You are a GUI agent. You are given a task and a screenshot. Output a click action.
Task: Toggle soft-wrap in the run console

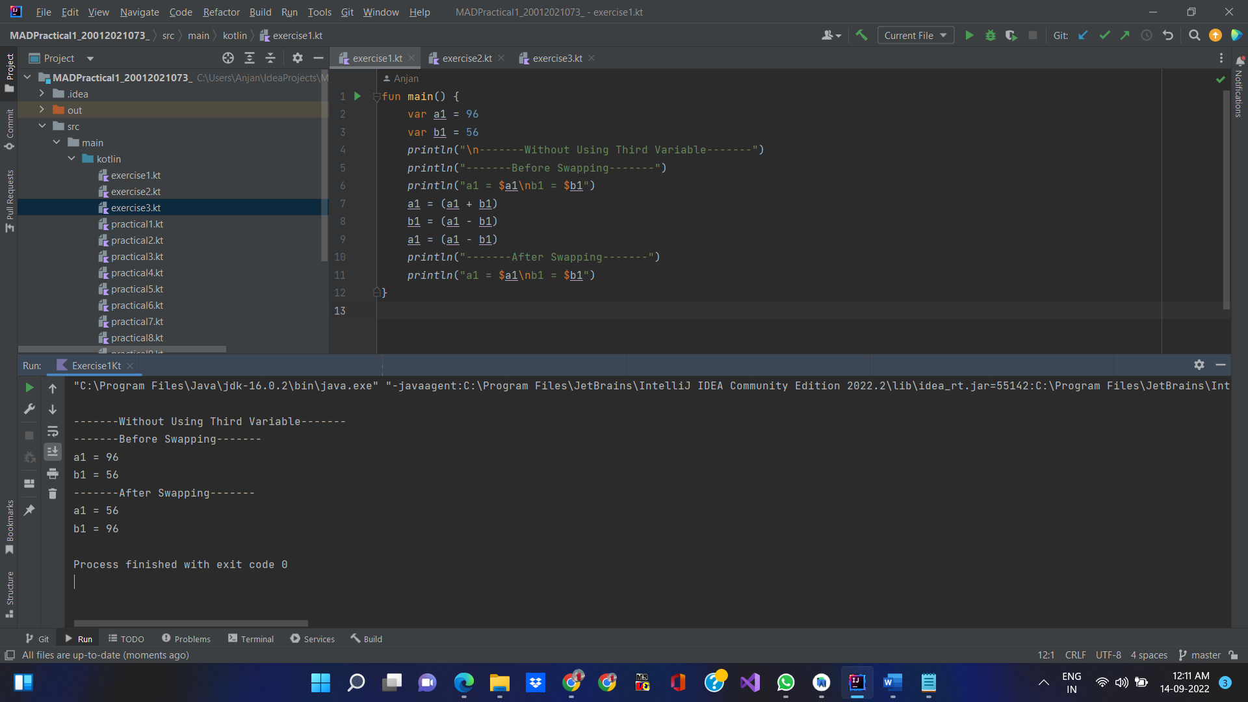[x=53, y=432]
